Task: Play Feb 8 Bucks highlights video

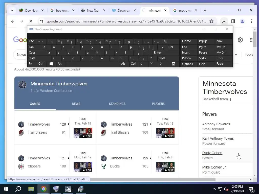Action: tap(165, 167)
